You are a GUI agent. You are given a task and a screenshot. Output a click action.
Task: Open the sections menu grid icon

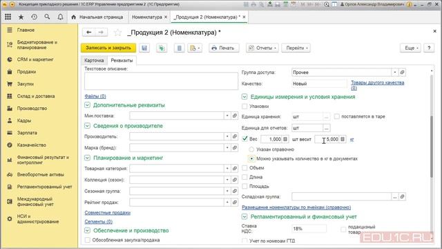pyautogui.click(x=8, y=17)
